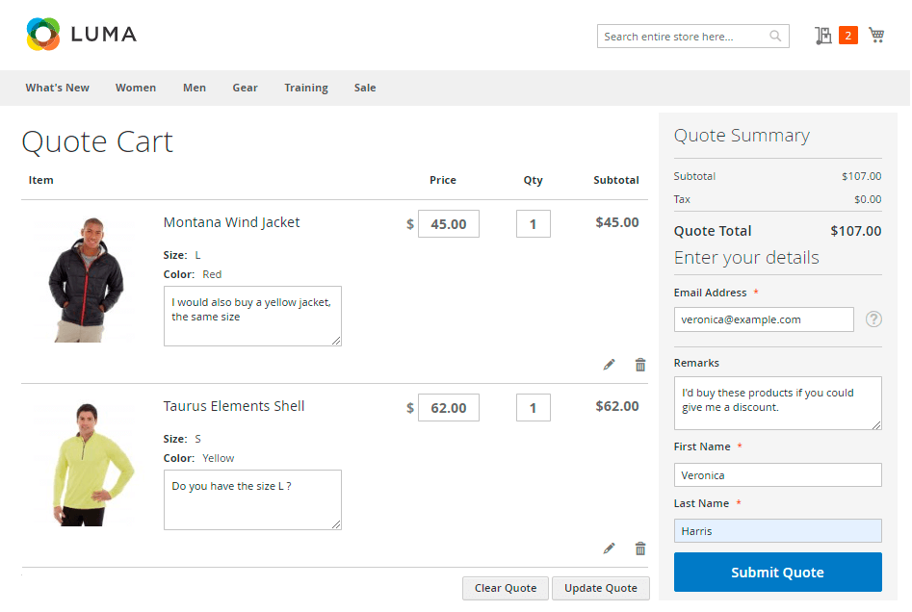Click the Clear Quote button
The image size is (912, 612).
[x=506, y=588]
